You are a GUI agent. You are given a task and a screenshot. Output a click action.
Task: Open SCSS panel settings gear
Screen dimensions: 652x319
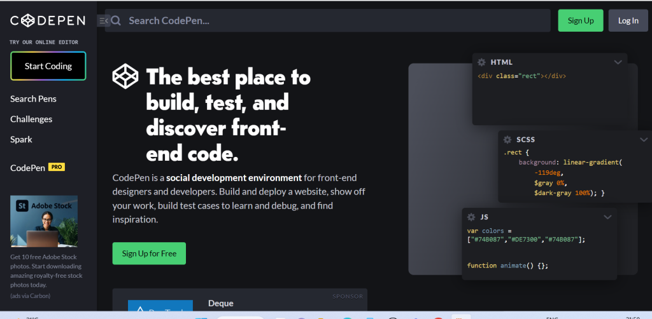(507, 140)
